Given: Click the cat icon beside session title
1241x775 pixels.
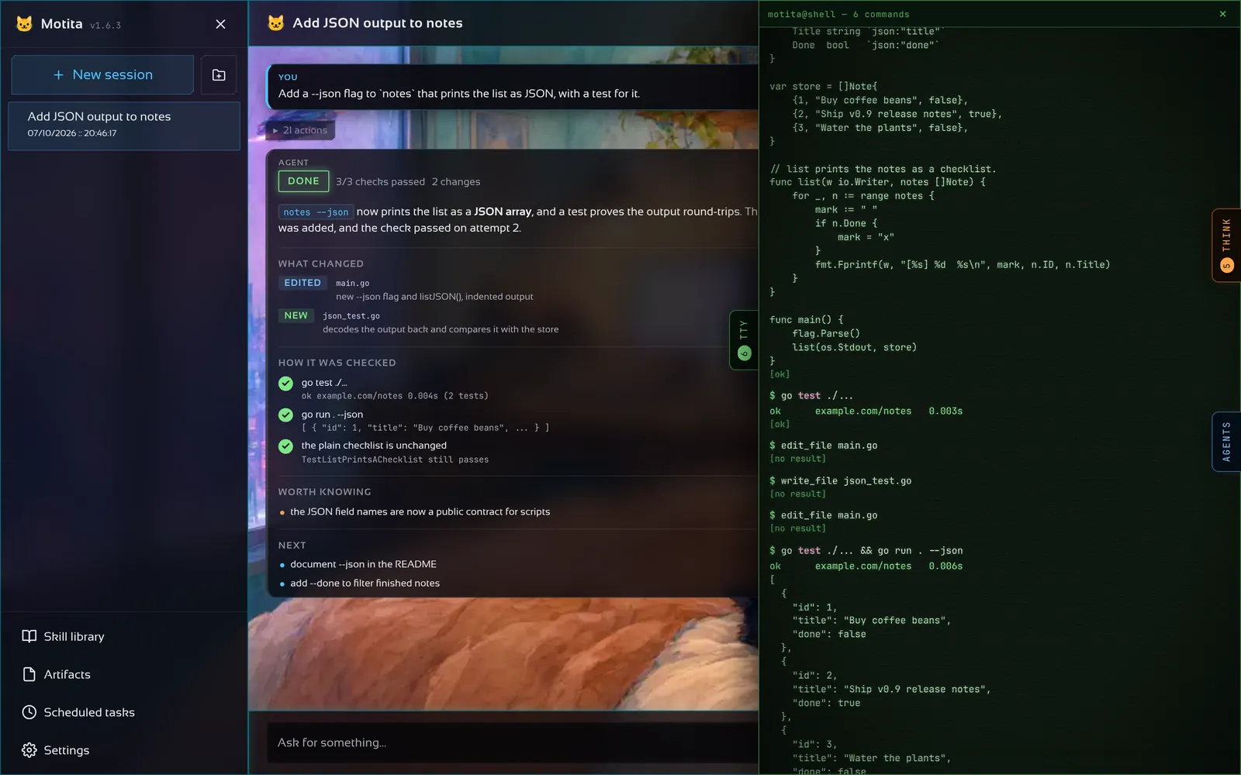Looking at the screenshot, I should click(x=275, y=23).
